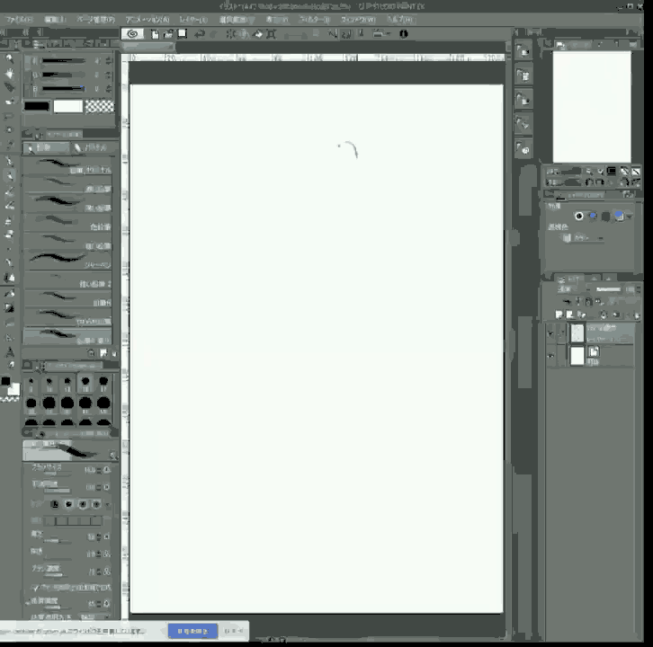Viewport: 653px width, 647px height.
Task: Select the シャーペン sub tool
Action: tap(67, 259)
